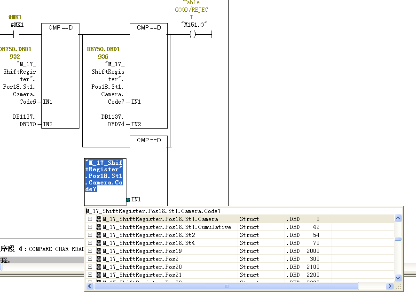Screen dimensions: 416x298
Task: Click struct icon beside Pos19
Action: pos(98,251)
